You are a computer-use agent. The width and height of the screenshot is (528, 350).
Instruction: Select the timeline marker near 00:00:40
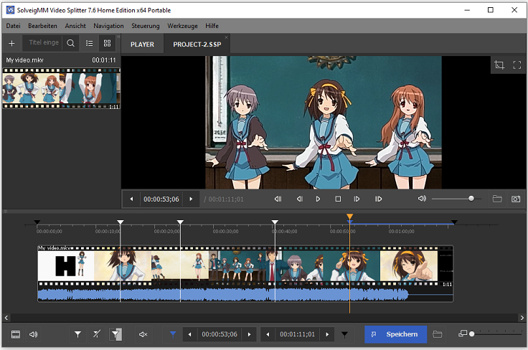275,222
